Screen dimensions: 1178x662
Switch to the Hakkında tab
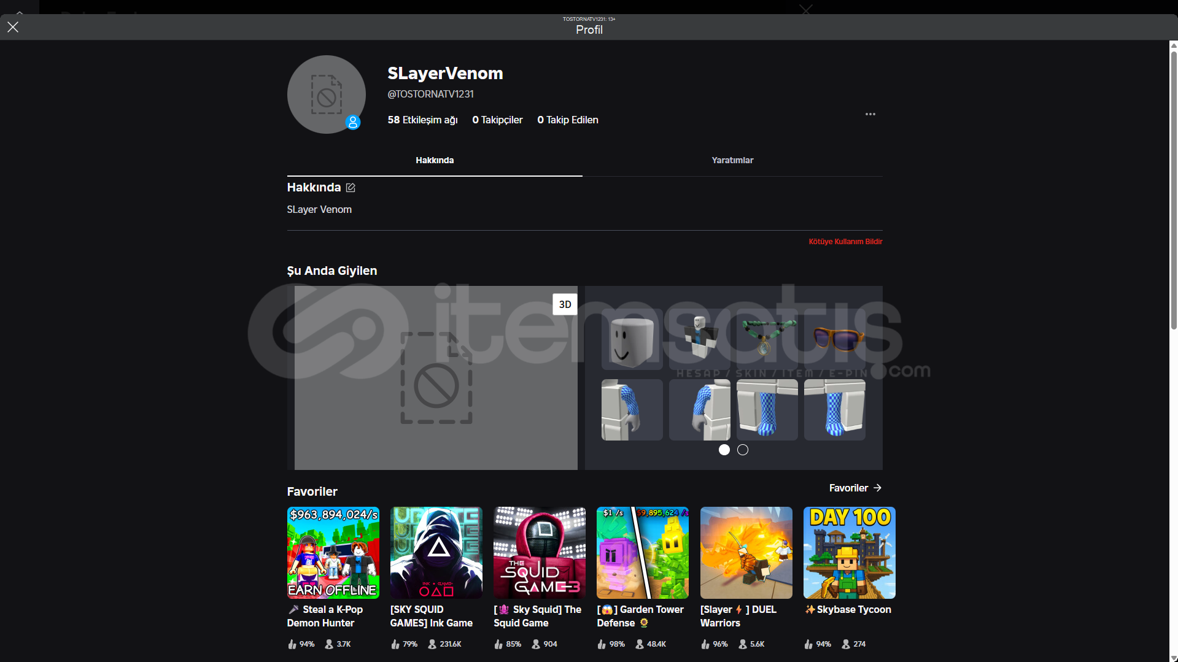pos(435,160)
